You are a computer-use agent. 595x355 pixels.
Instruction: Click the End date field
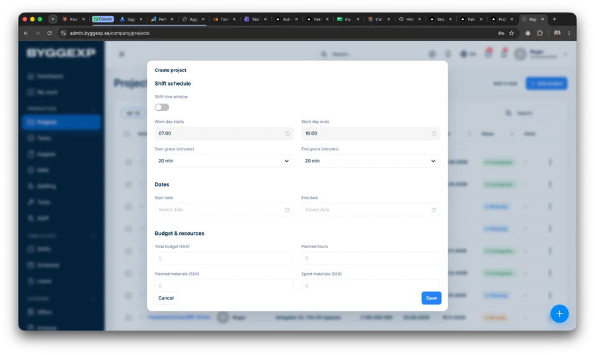tap(370, 210)
